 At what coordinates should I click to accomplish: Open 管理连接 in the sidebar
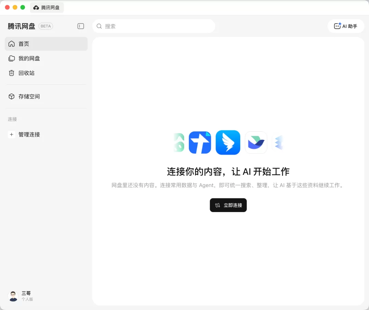click(46, 135)
